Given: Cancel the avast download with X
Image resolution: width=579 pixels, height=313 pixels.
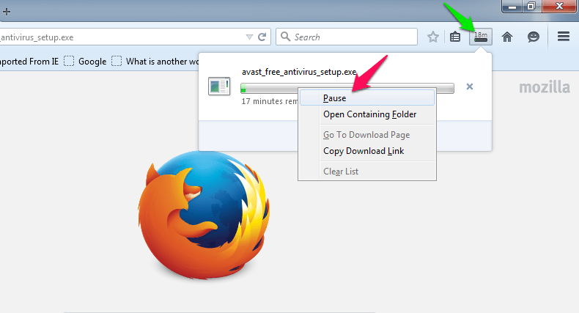Looking at the screenshot, I should click(x=469, y=86).
